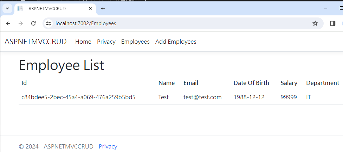
Task: Bookmark this page with the star icon
Action: (x=315, y=23)
